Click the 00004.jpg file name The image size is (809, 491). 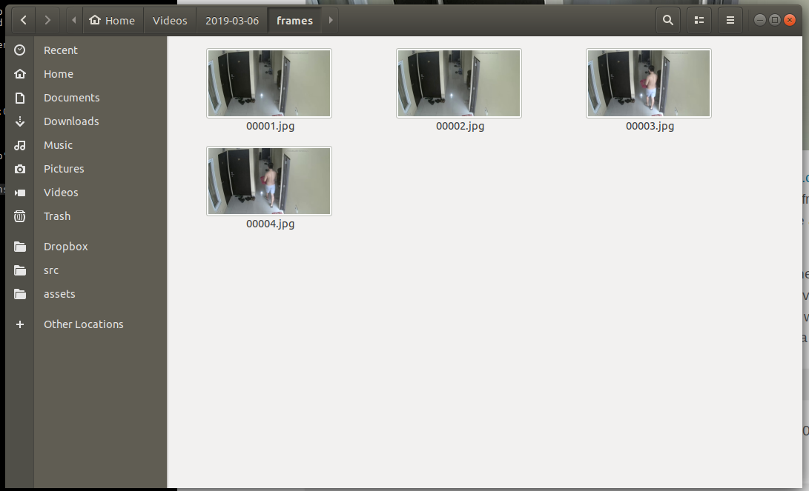271,224
